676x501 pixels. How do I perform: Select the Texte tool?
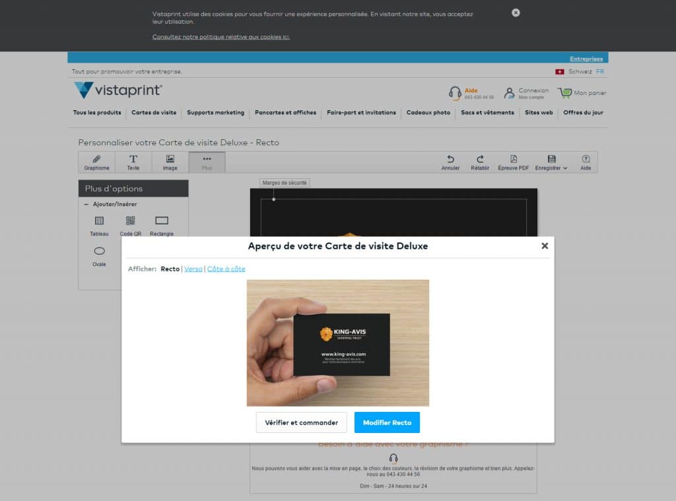point(133,162)
